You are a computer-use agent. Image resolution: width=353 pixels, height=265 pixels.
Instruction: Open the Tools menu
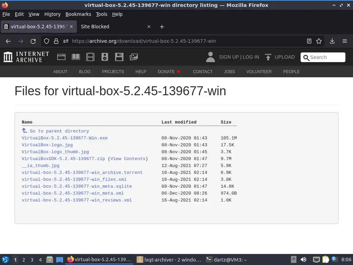click(x=102, y=14)
